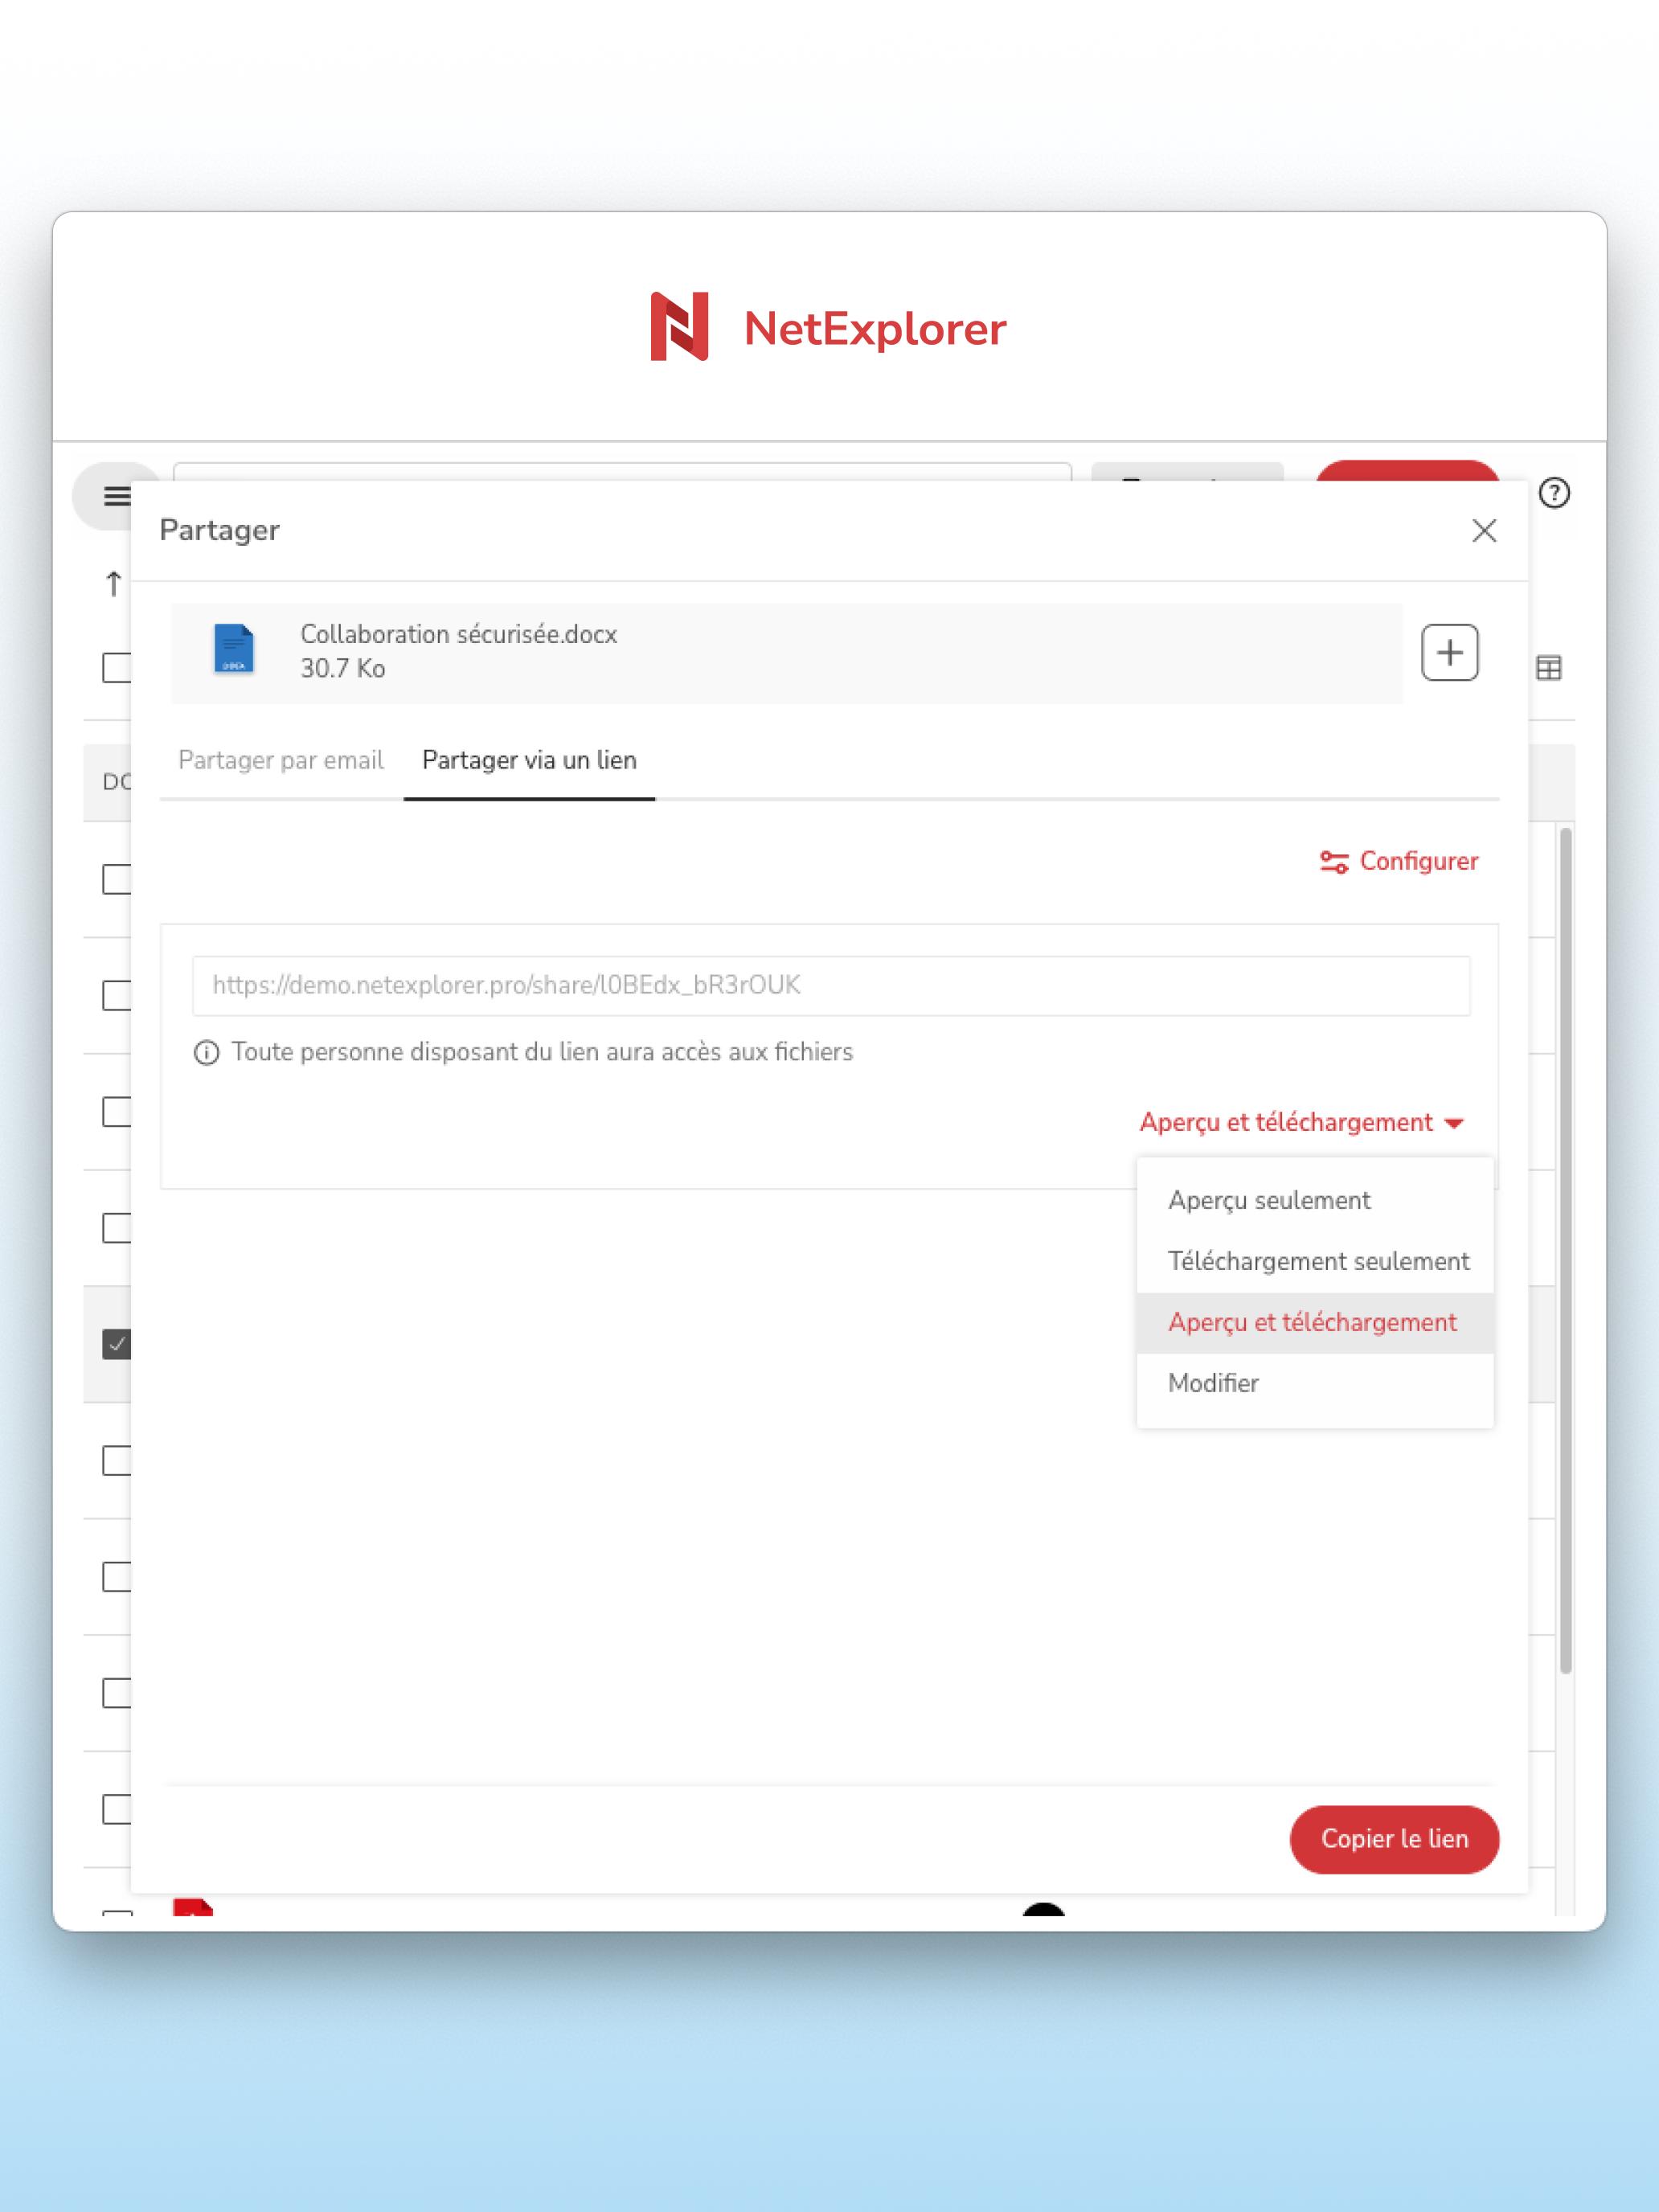Switch to table layout view icon
Viewport: 1659px width, 2212px height.
pos(1548,667)
